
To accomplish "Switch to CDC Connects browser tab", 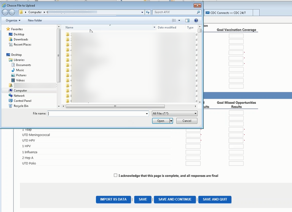I will click(x=228, y=13).
